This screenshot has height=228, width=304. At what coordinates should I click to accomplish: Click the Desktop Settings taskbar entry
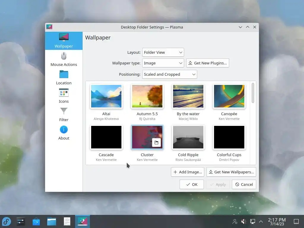tap(83, 221)
